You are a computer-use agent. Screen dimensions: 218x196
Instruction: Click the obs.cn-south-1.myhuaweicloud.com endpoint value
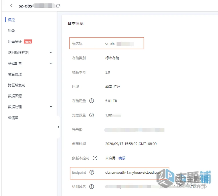coord(133,172)
